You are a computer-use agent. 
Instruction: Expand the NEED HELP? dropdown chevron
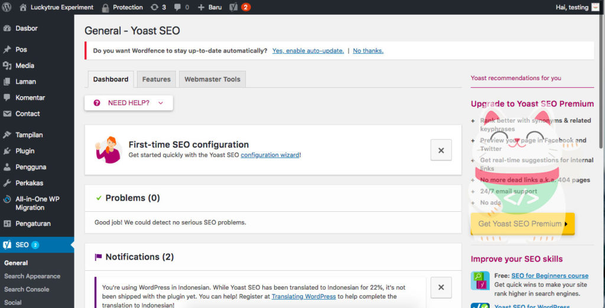161,103
